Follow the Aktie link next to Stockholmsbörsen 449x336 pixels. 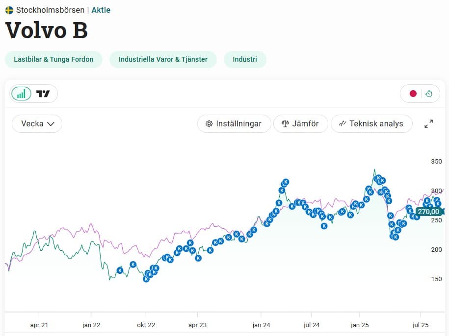pyautogui.click(x=101, y=10)
